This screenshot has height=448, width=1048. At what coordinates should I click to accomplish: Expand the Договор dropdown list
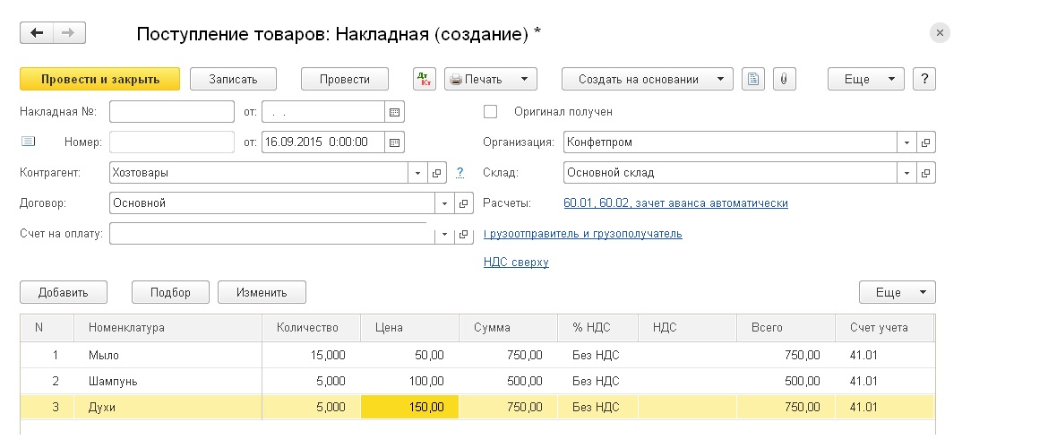click(445, 202)
